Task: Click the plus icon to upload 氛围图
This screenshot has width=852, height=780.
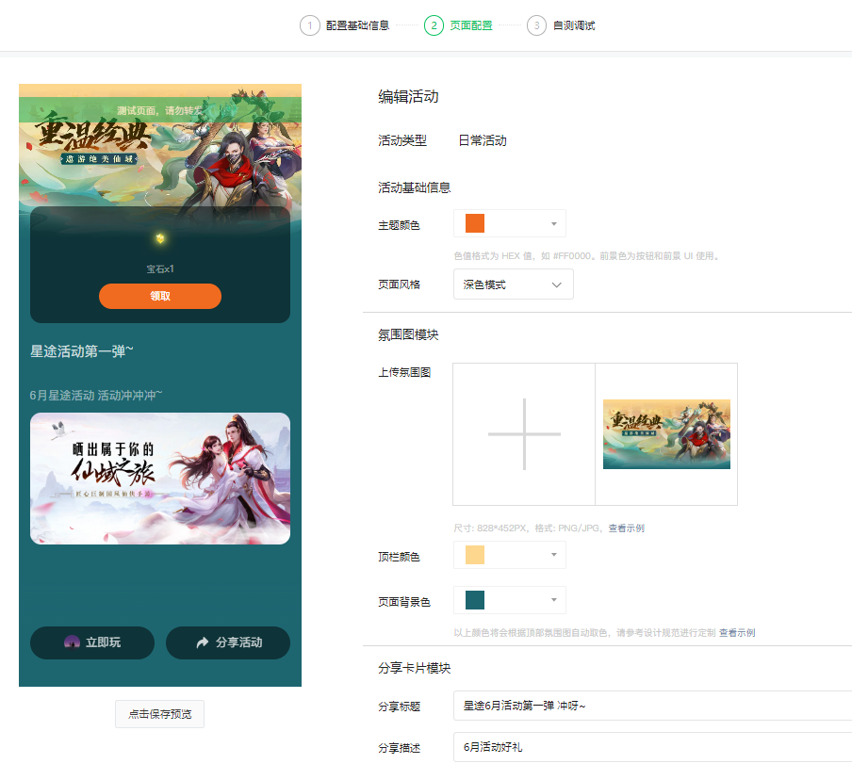Action: tap(524, 434)
